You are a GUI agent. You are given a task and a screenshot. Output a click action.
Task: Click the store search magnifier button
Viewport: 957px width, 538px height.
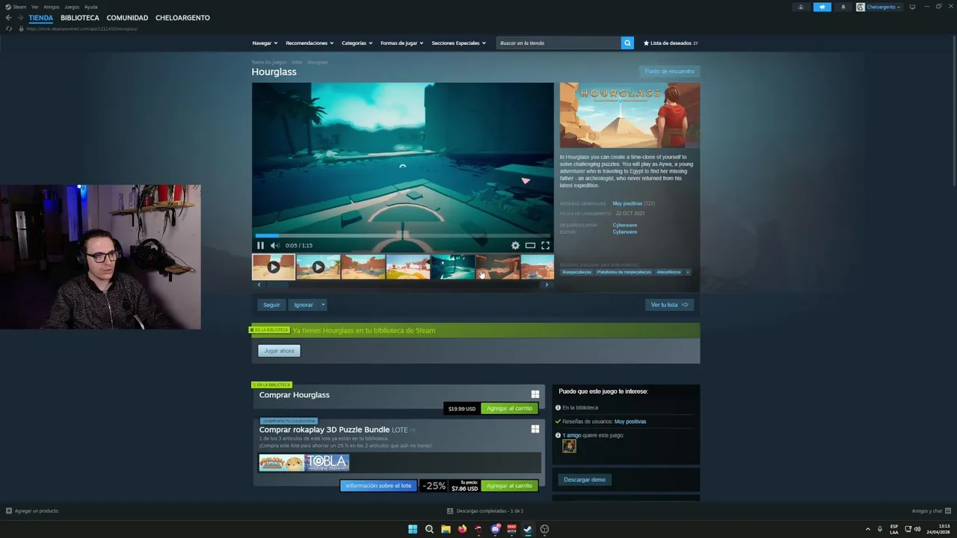(x=627, y=43)
